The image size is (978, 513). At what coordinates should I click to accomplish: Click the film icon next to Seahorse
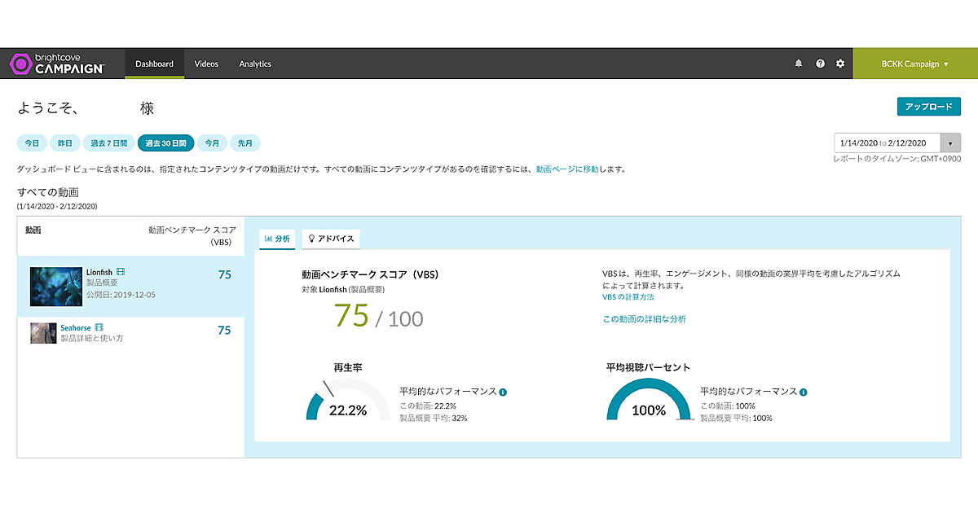point(99,327)
